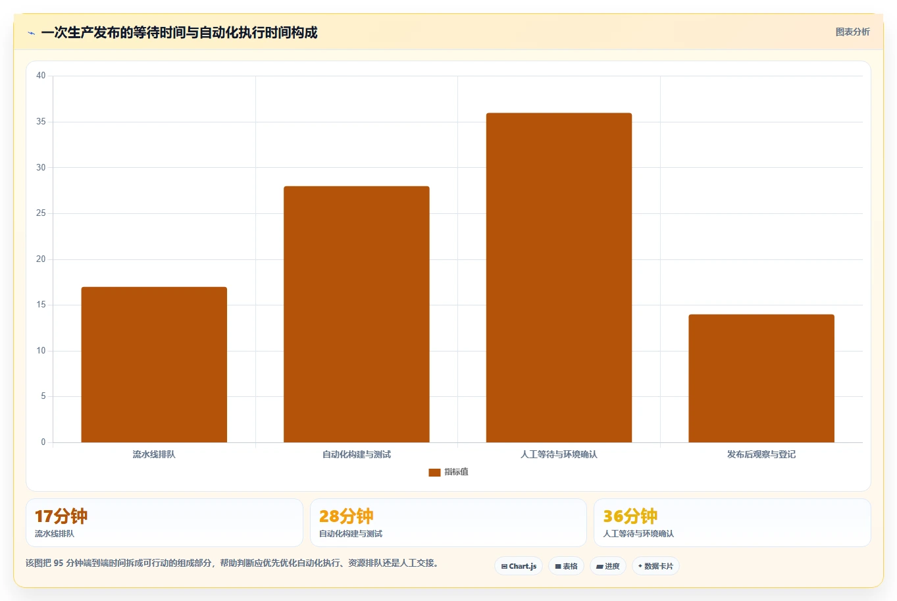Click the icon inside the Chart.js chip
The height and width of the screenshot is (601, 897).
click(504, 566)
